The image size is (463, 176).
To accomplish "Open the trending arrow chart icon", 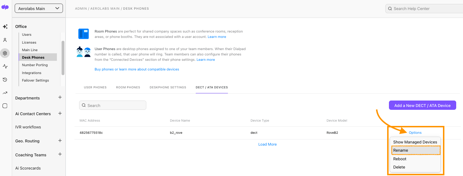I will tap(5, 93).
